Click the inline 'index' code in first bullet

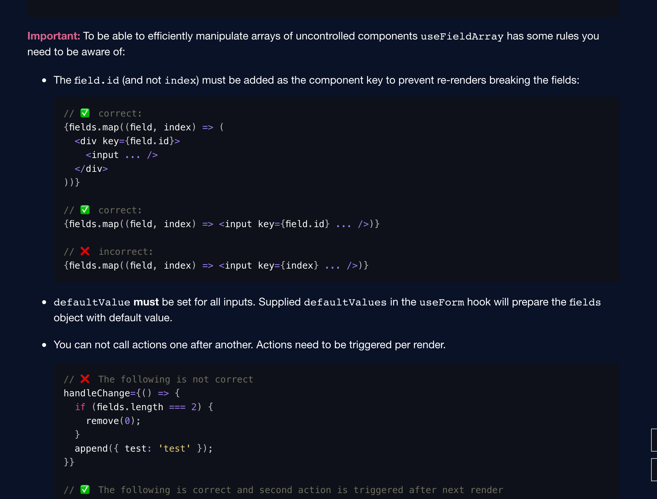[x=180, y=80]
